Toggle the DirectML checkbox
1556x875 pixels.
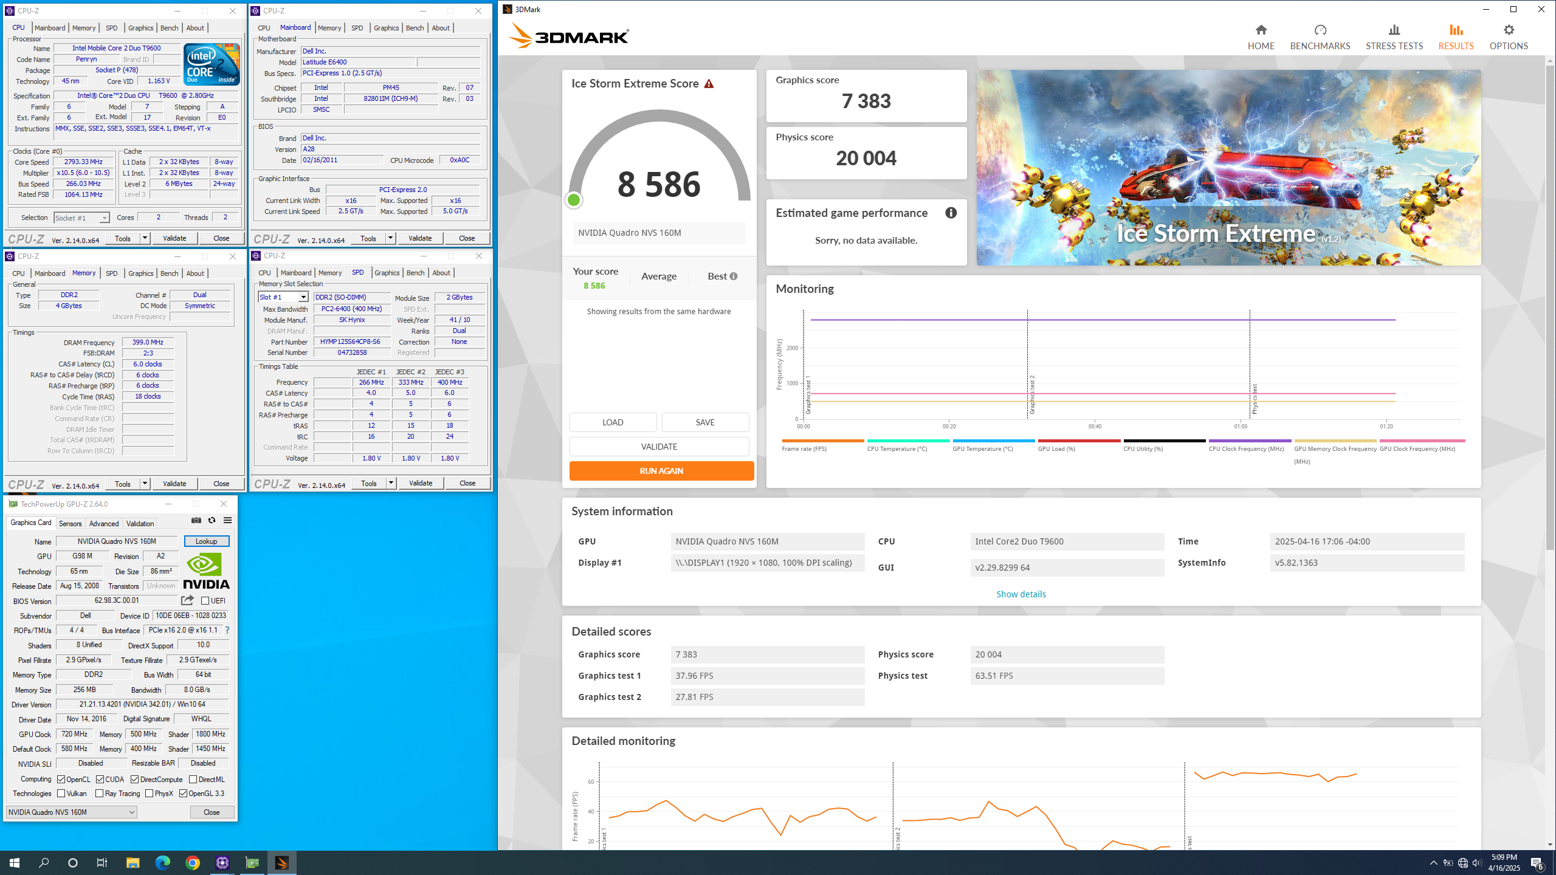[193, 779]
